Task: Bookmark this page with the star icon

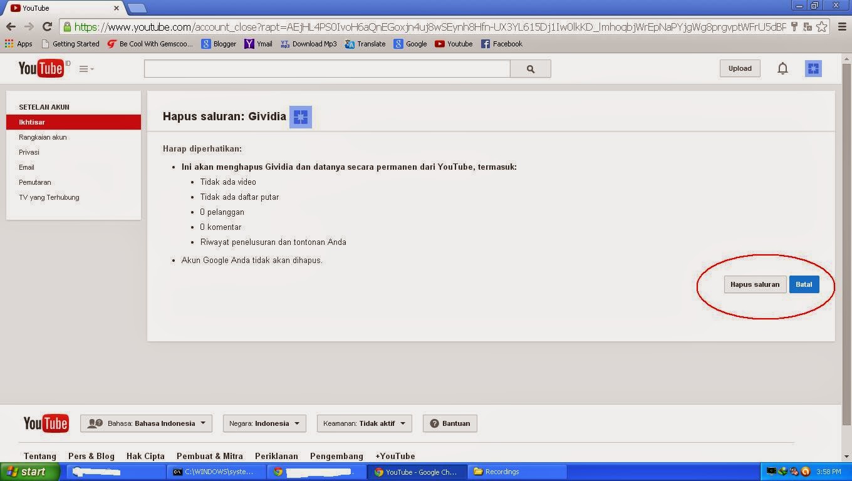Action: (822, 27)
